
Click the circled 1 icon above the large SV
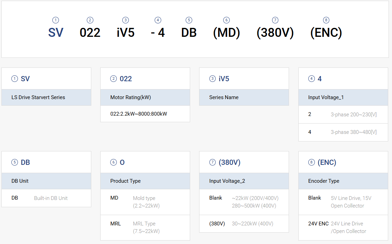coord(56,20)
